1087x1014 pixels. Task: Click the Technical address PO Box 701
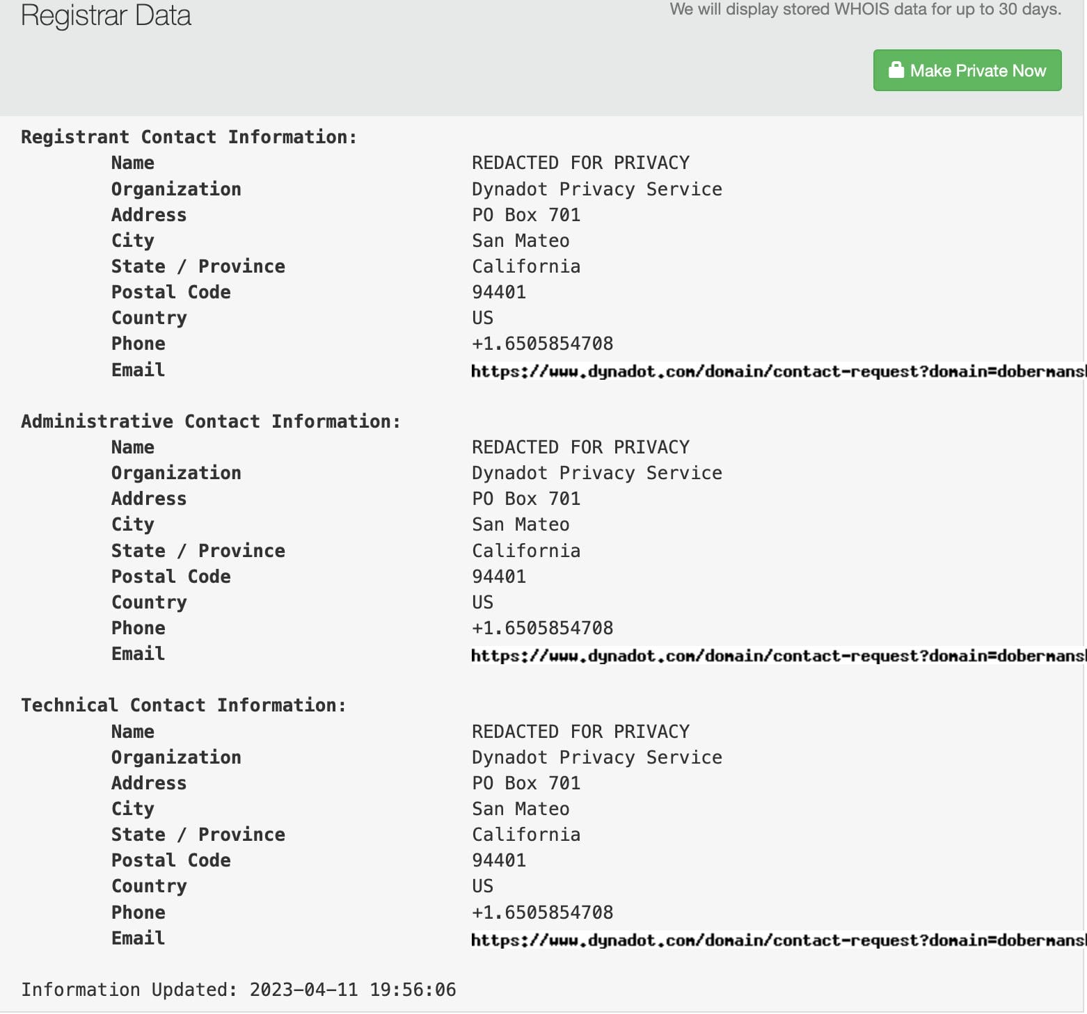[526, 783]
